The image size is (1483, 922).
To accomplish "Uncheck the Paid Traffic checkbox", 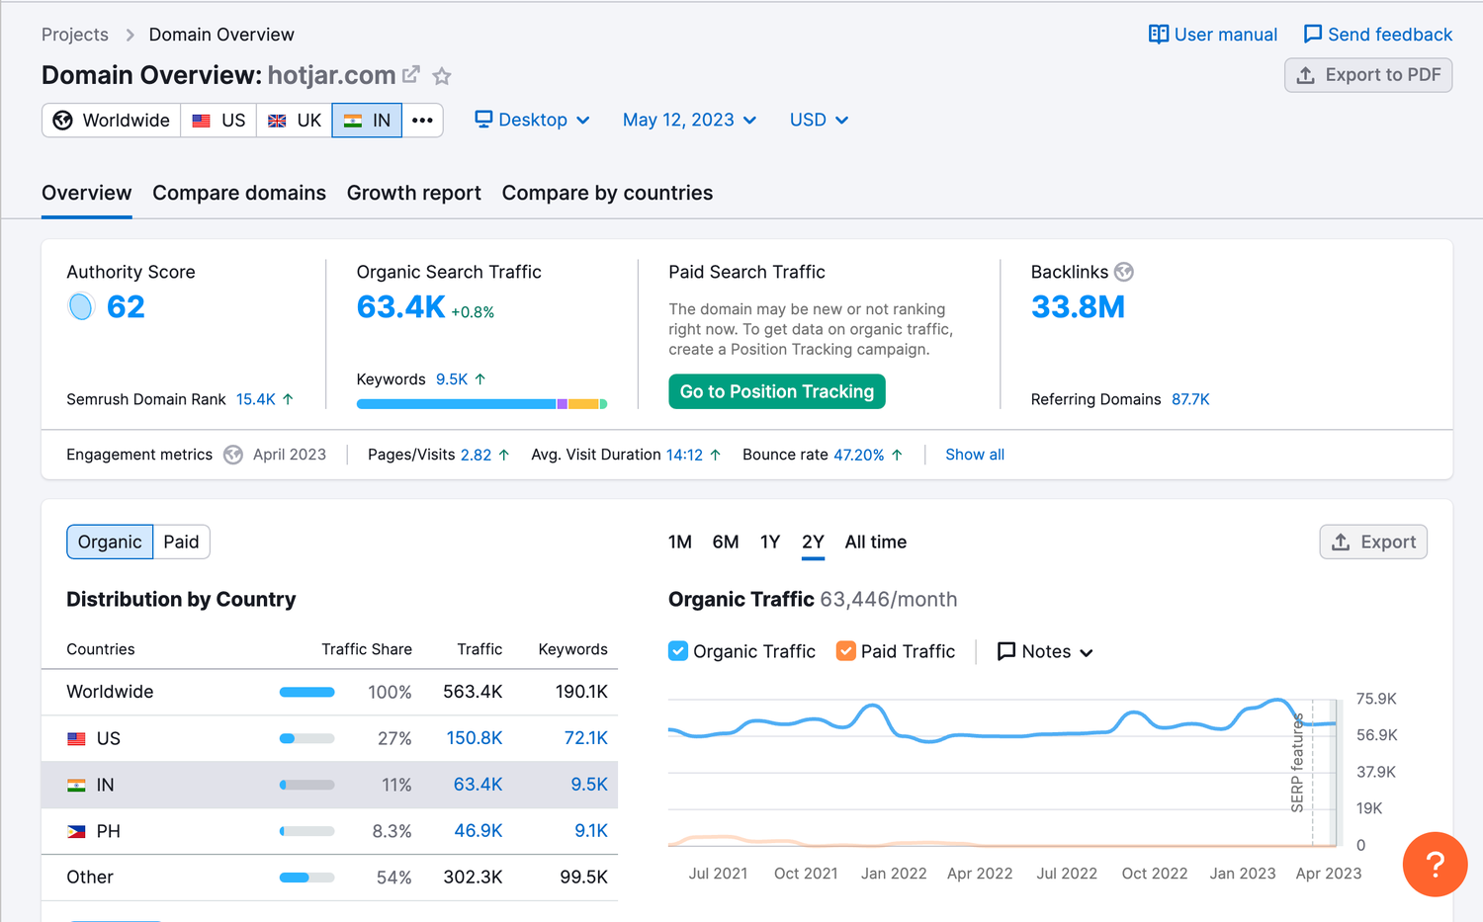I will (x=845, y=651).
